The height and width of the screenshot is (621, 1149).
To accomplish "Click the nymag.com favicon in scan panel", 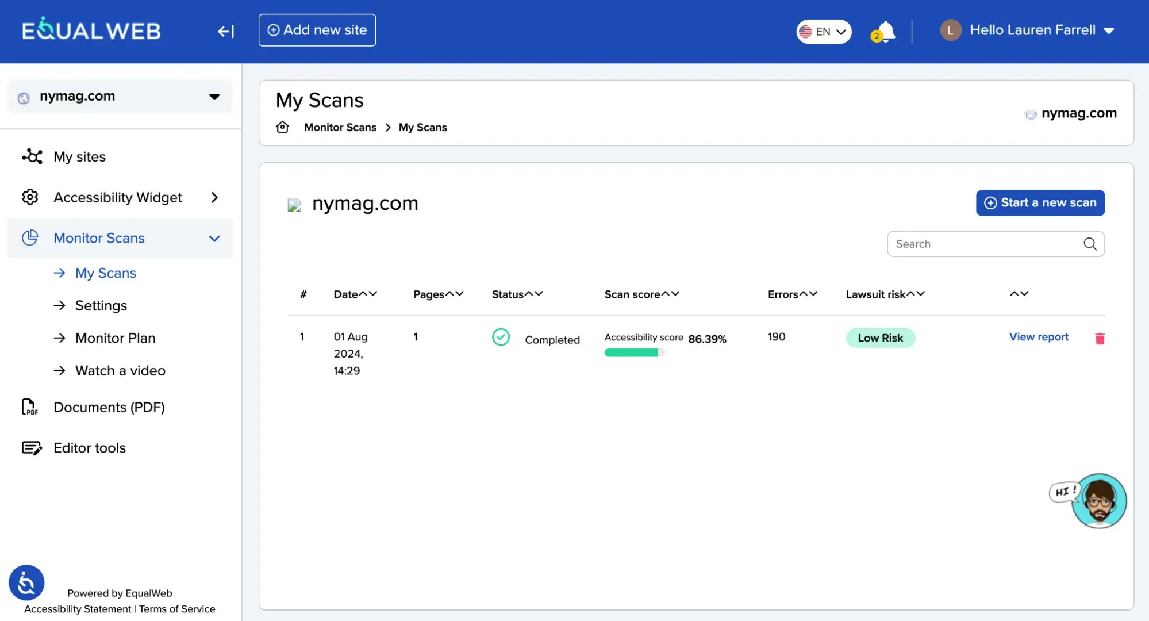I will pyautogui.click(x=294, y=205).
